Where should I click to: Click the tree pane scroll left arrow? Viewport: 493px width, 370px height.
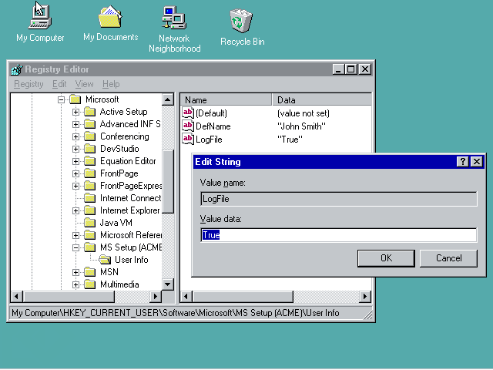point(17,296)
